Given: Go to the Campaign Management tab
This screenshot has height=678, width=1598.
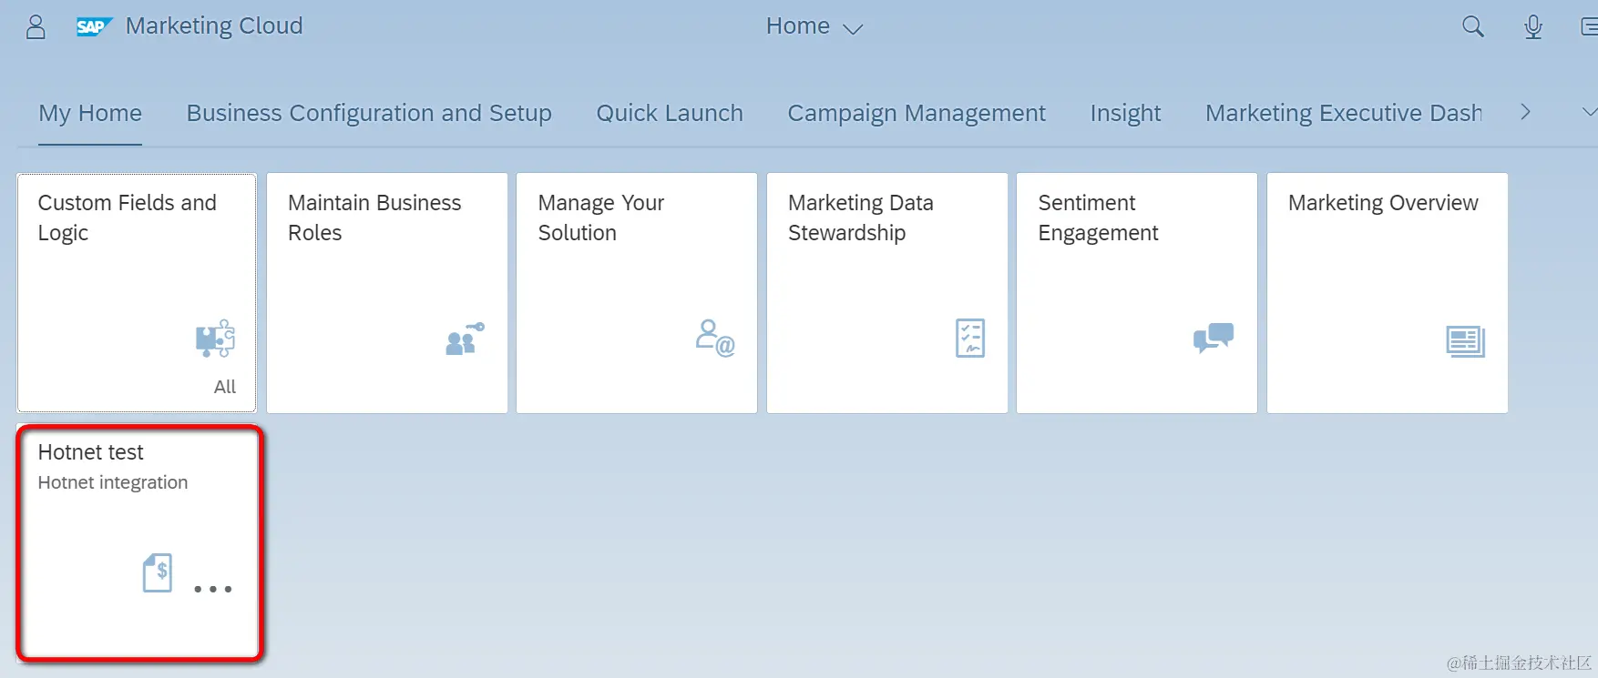Looking at the screenshot, I should click(917, 113).
